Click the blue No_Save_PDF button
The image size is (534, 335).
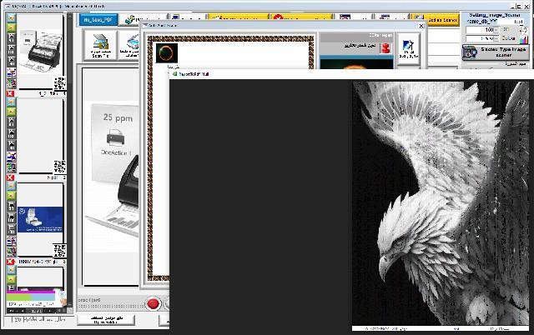tap(98, 20)
